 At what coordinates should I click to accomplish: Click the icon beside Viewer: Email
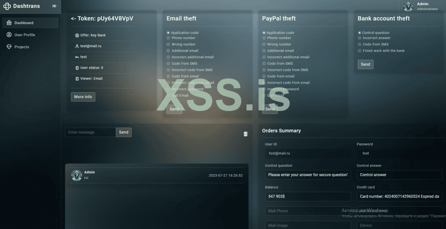[x=77, y=79]
